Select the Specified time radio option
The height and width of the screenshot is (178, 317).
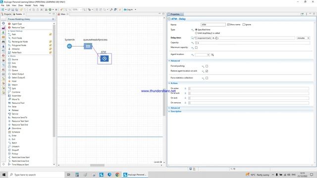[196, 30]
